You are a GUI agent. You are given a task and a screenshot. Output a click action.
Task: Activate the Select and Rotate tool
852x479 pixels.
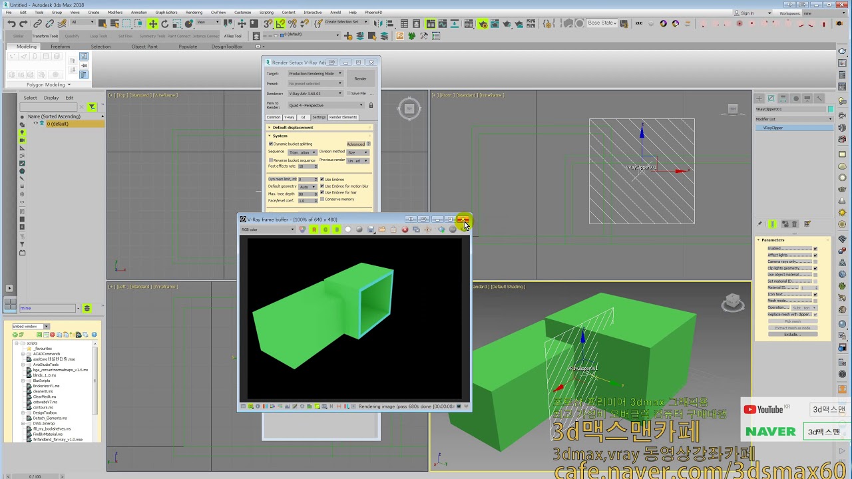pos(164,23)
